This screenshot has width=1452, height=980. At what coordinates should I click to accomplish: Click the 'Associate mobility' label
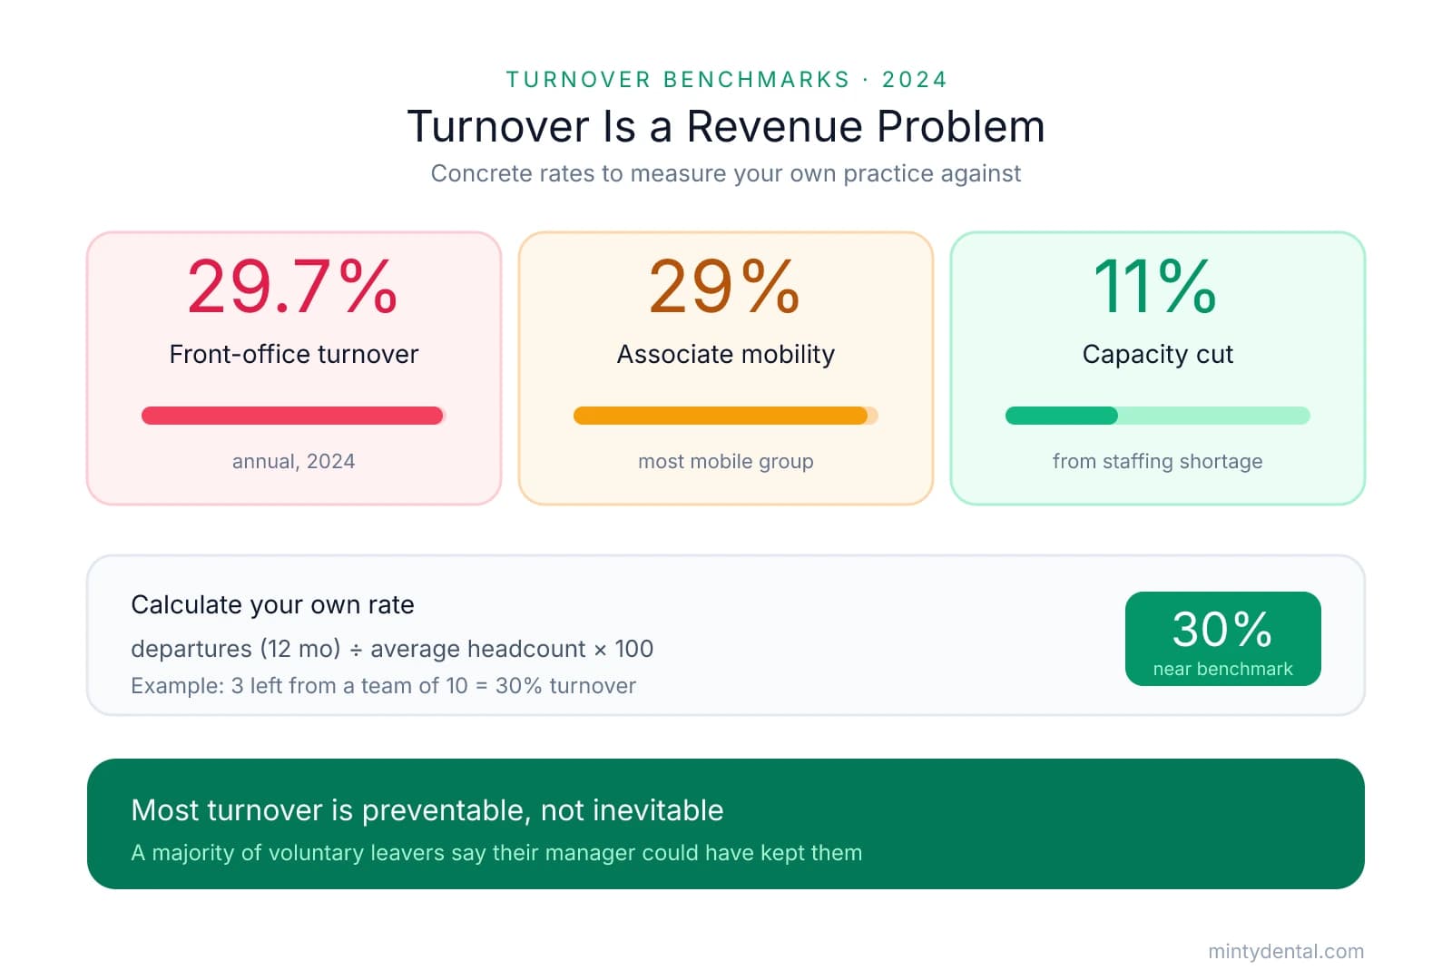point(725,354)
